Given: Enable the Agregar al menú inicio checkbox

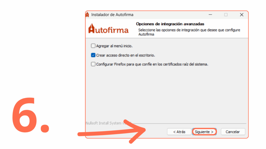Looking at the screenshot, I should 93,46.
